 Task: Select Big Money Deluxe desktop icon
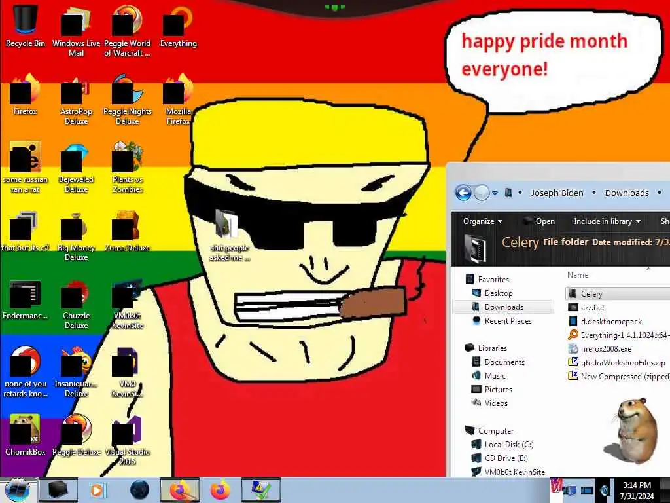pos(76,235)
